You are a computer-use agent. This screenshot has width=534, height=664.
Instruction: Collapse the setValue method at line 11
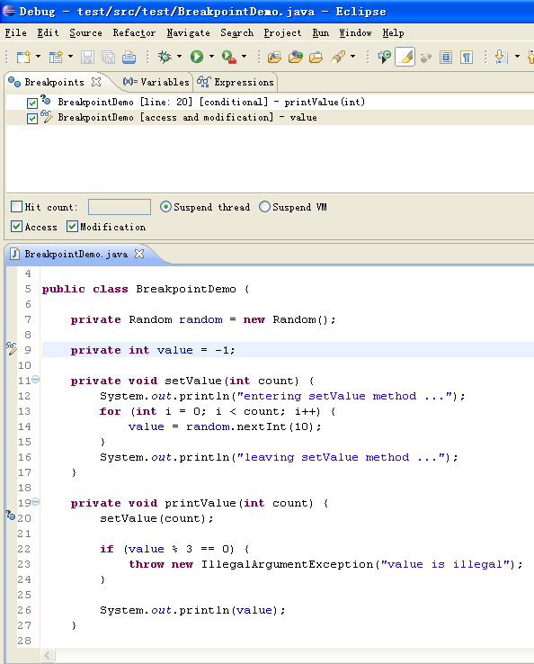click(x=36, y=380)
